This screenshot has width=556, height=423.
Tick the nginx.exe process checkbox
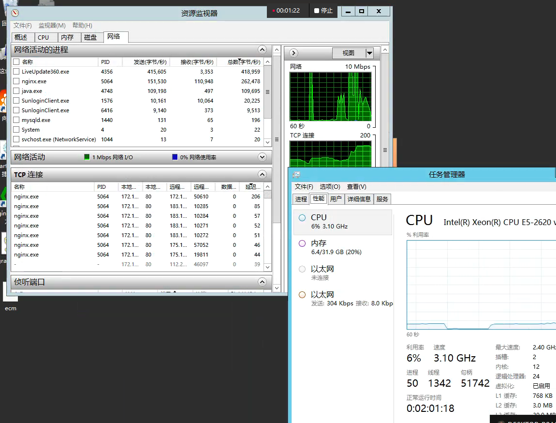point(16,81)
